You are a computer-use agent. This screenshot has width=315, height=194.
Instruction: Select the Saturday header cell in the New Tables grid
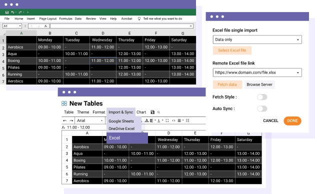[x=248, y=140]
